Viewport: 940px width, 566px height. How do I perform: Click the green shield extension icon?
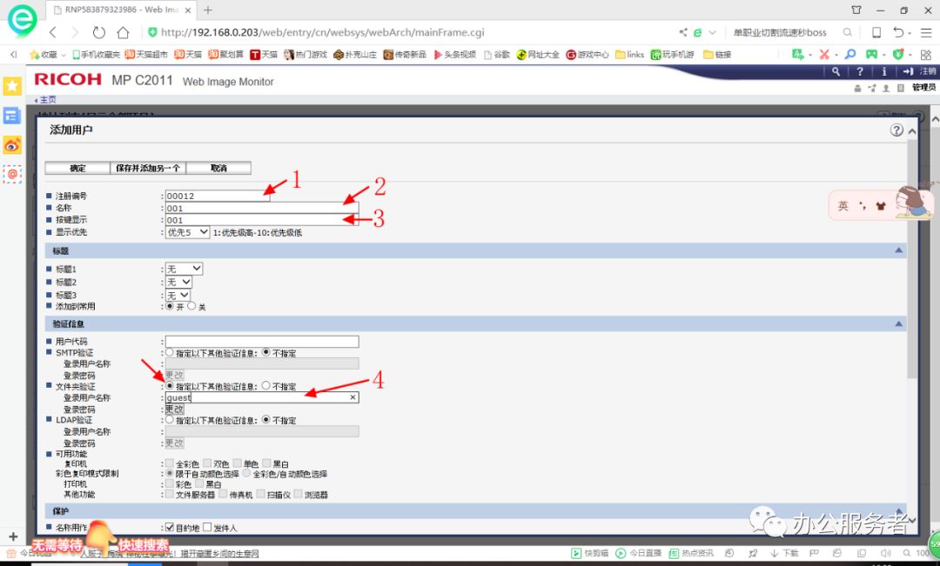[898, 55]
